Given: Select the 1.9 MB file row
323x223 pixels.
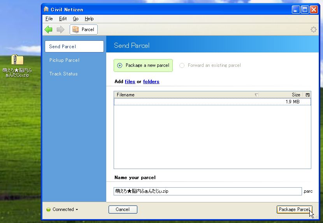Looking at the screenshot, I should tap(212, 102).
